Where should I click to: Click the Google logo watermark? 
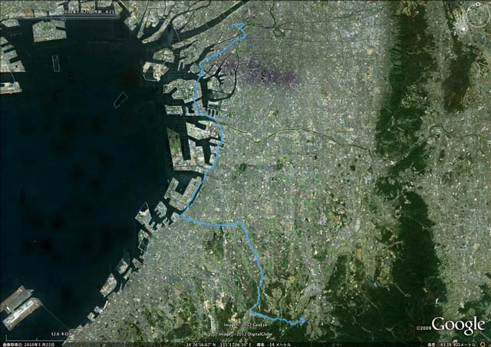(458, 326)
